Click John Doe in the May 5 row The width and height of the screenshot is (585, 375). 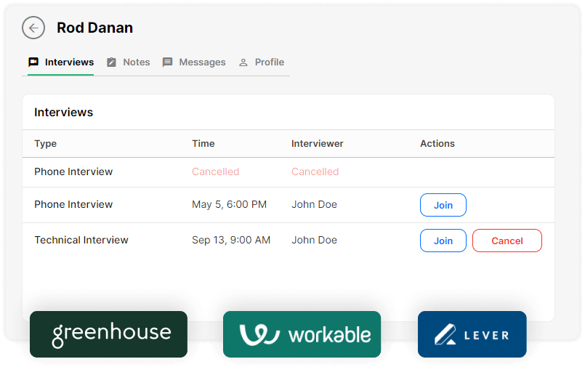(x=314, y=204)
